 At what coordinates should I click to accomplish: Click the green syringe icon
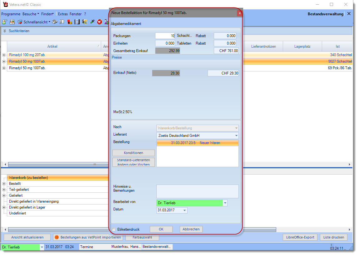(92, 22)
